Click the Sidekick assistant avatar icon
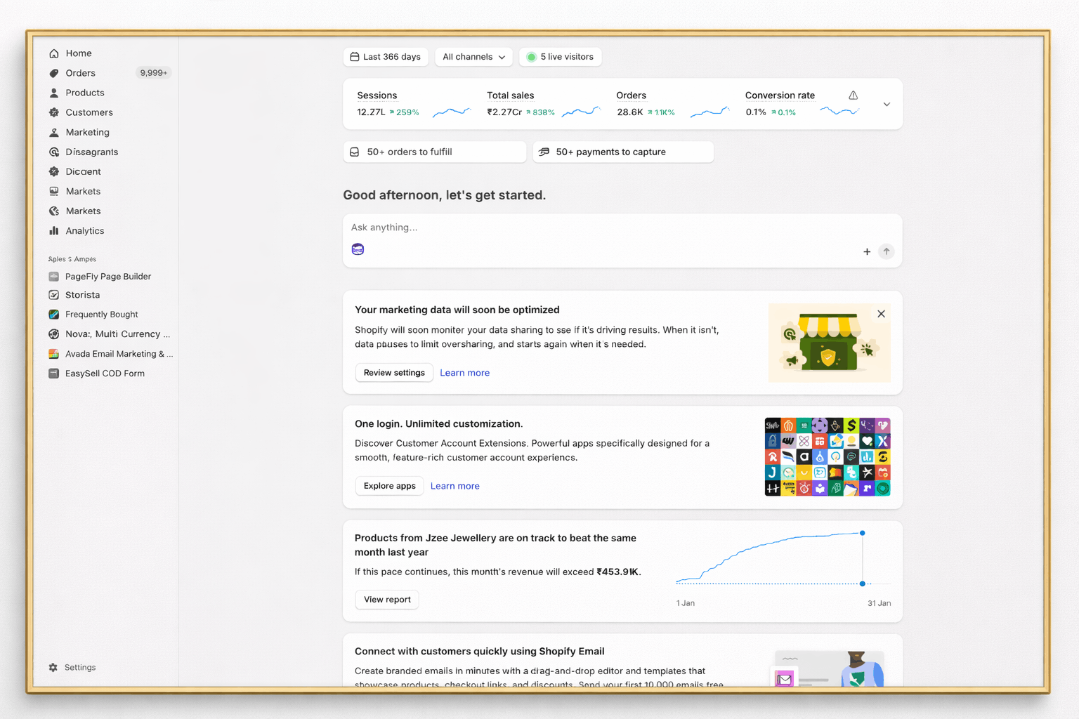 [358, 249]
